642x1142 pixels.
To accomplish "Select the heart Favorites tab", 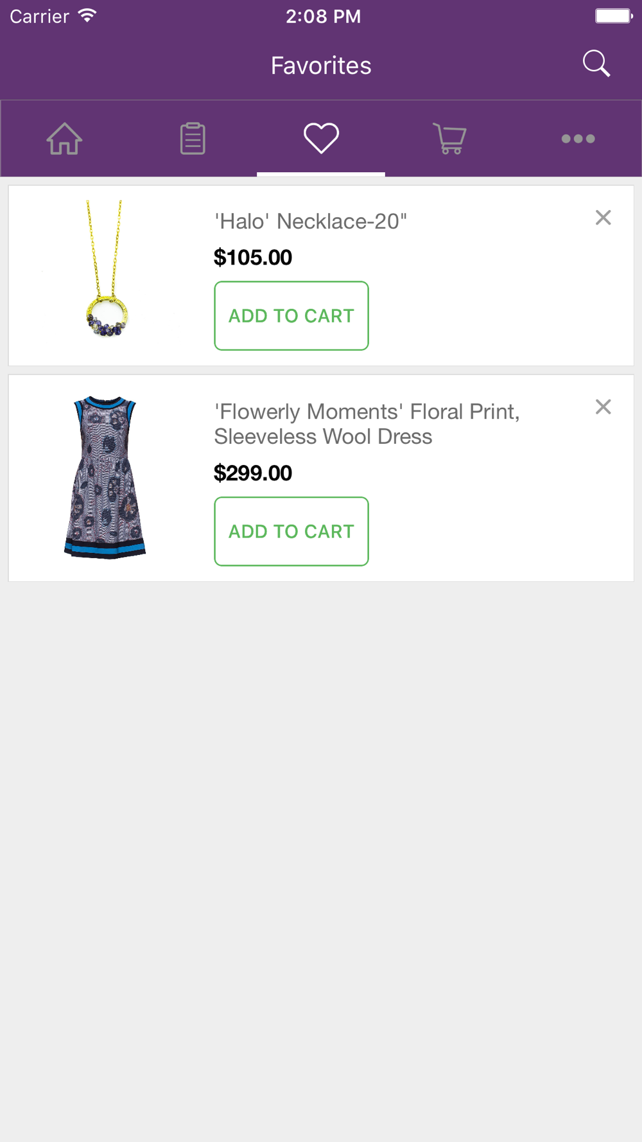I will click(x=321, y=138).
